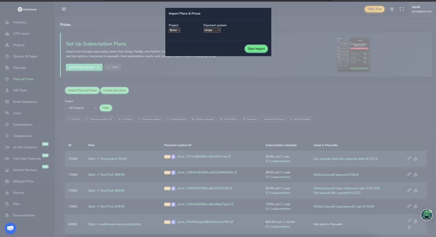Toggle the Amount & Period column chip
Image resolution: width=436 pixels, height=237 pixels.
coord(273,119)
